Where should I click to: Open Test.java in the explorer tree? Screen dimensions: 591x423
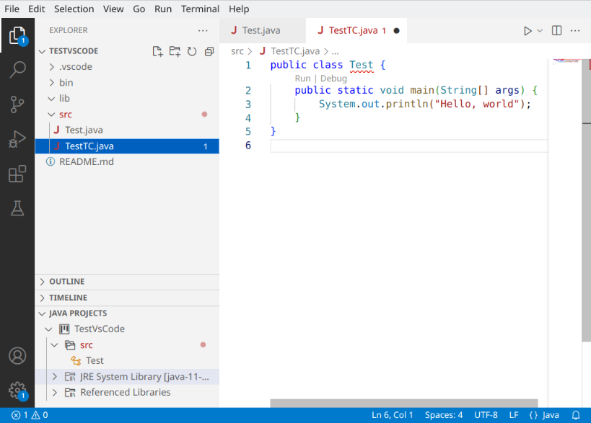127,130
